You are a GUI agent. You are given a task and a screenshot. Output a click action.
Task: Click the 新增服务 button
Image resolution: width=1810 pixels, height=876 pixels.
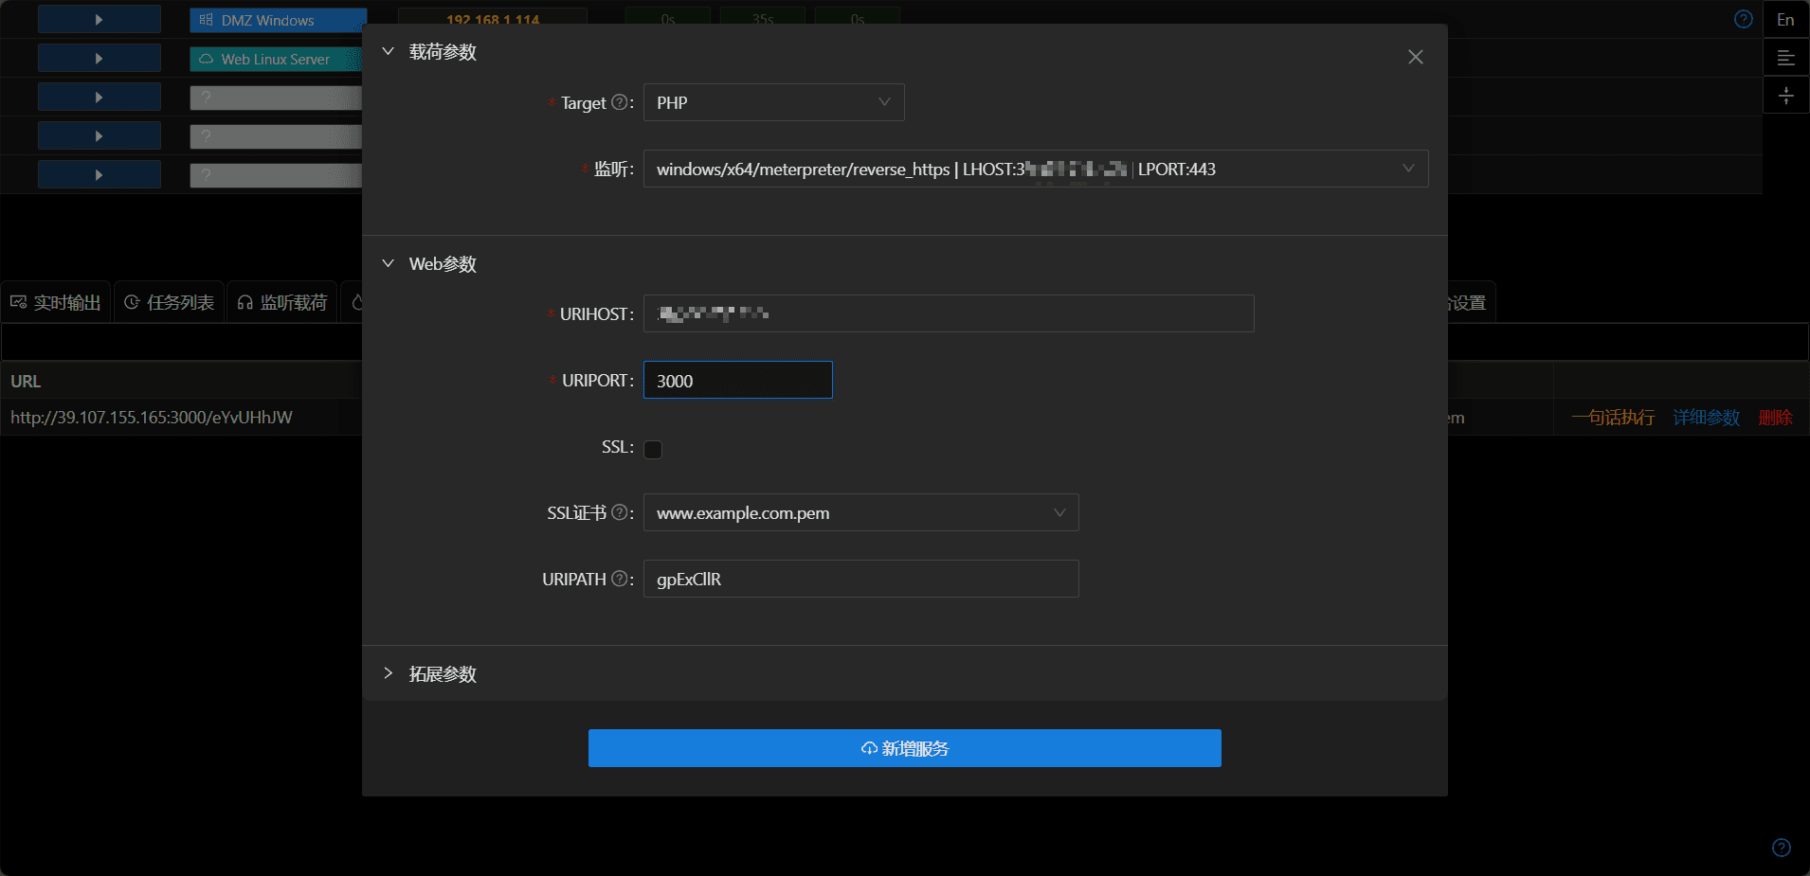pyautogui.click(x=905, y=748)
